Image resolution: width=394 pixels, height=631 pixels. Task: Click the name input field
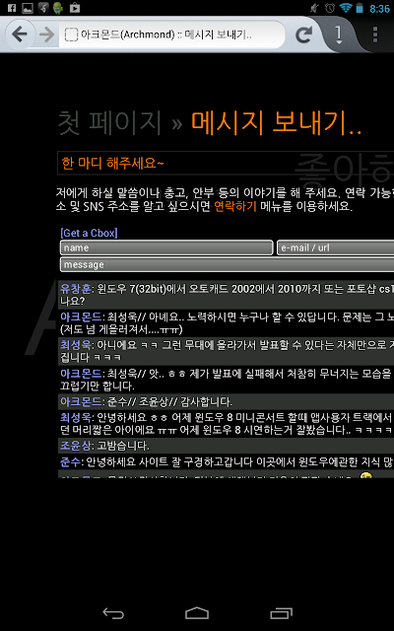point(166,247)
